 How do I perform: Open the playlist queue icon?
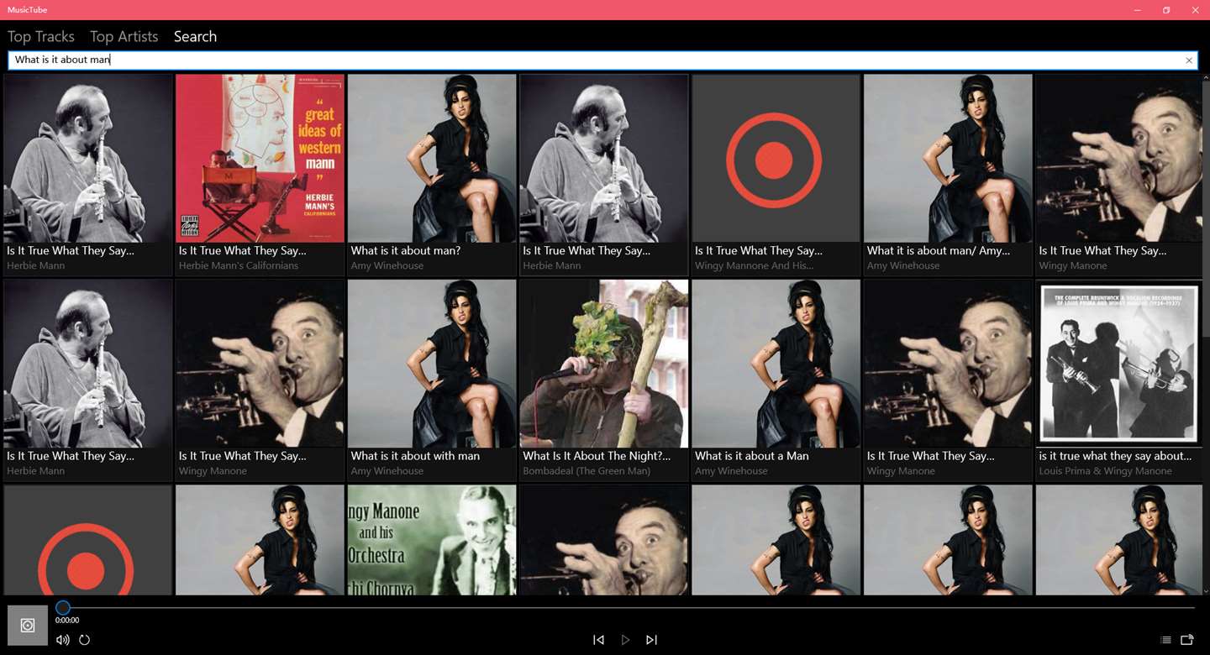[x=1165, y=640]
